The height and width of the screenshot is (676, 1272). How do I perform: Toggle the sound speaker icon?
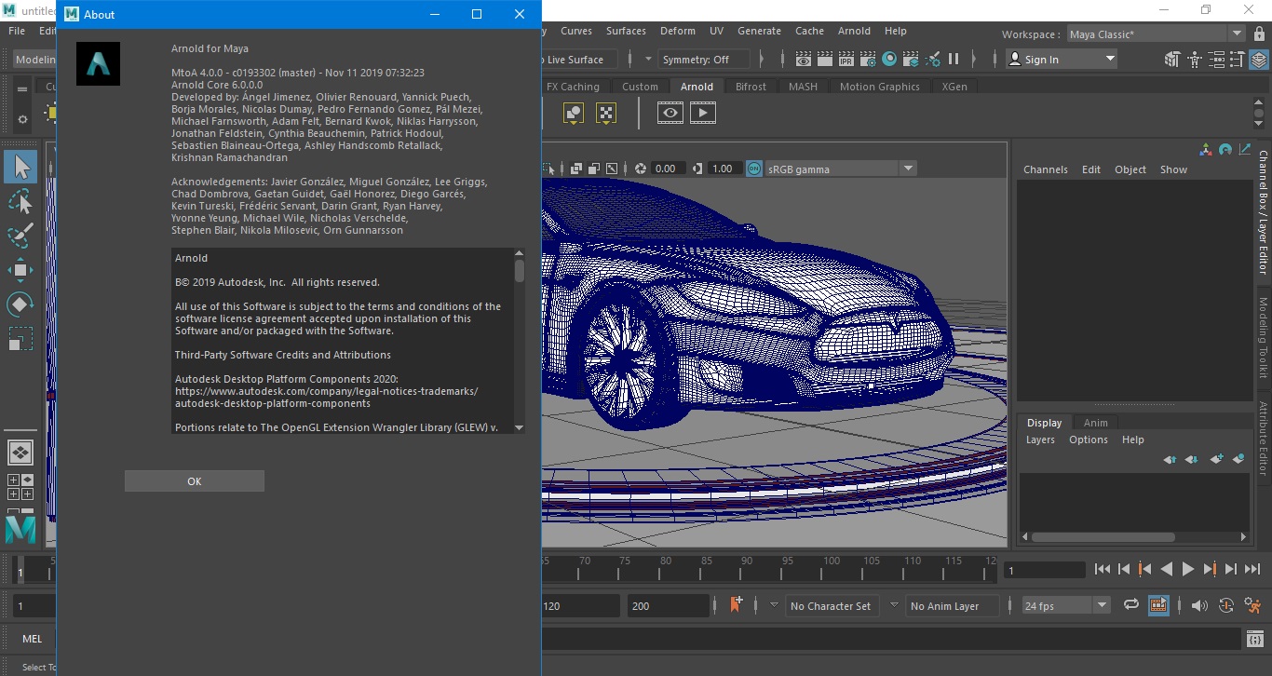point(1199,605)
